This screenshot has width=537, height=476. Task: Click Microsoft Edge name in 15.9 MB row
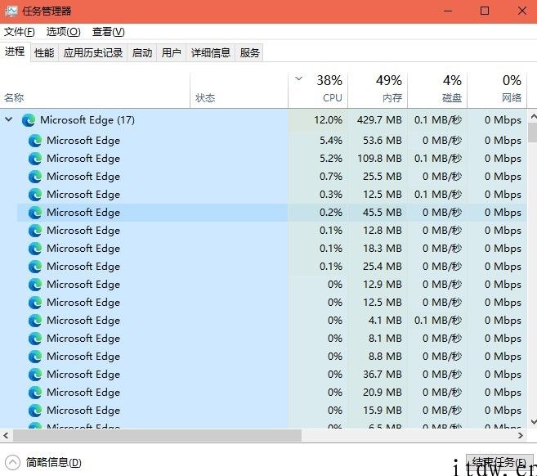83,411
